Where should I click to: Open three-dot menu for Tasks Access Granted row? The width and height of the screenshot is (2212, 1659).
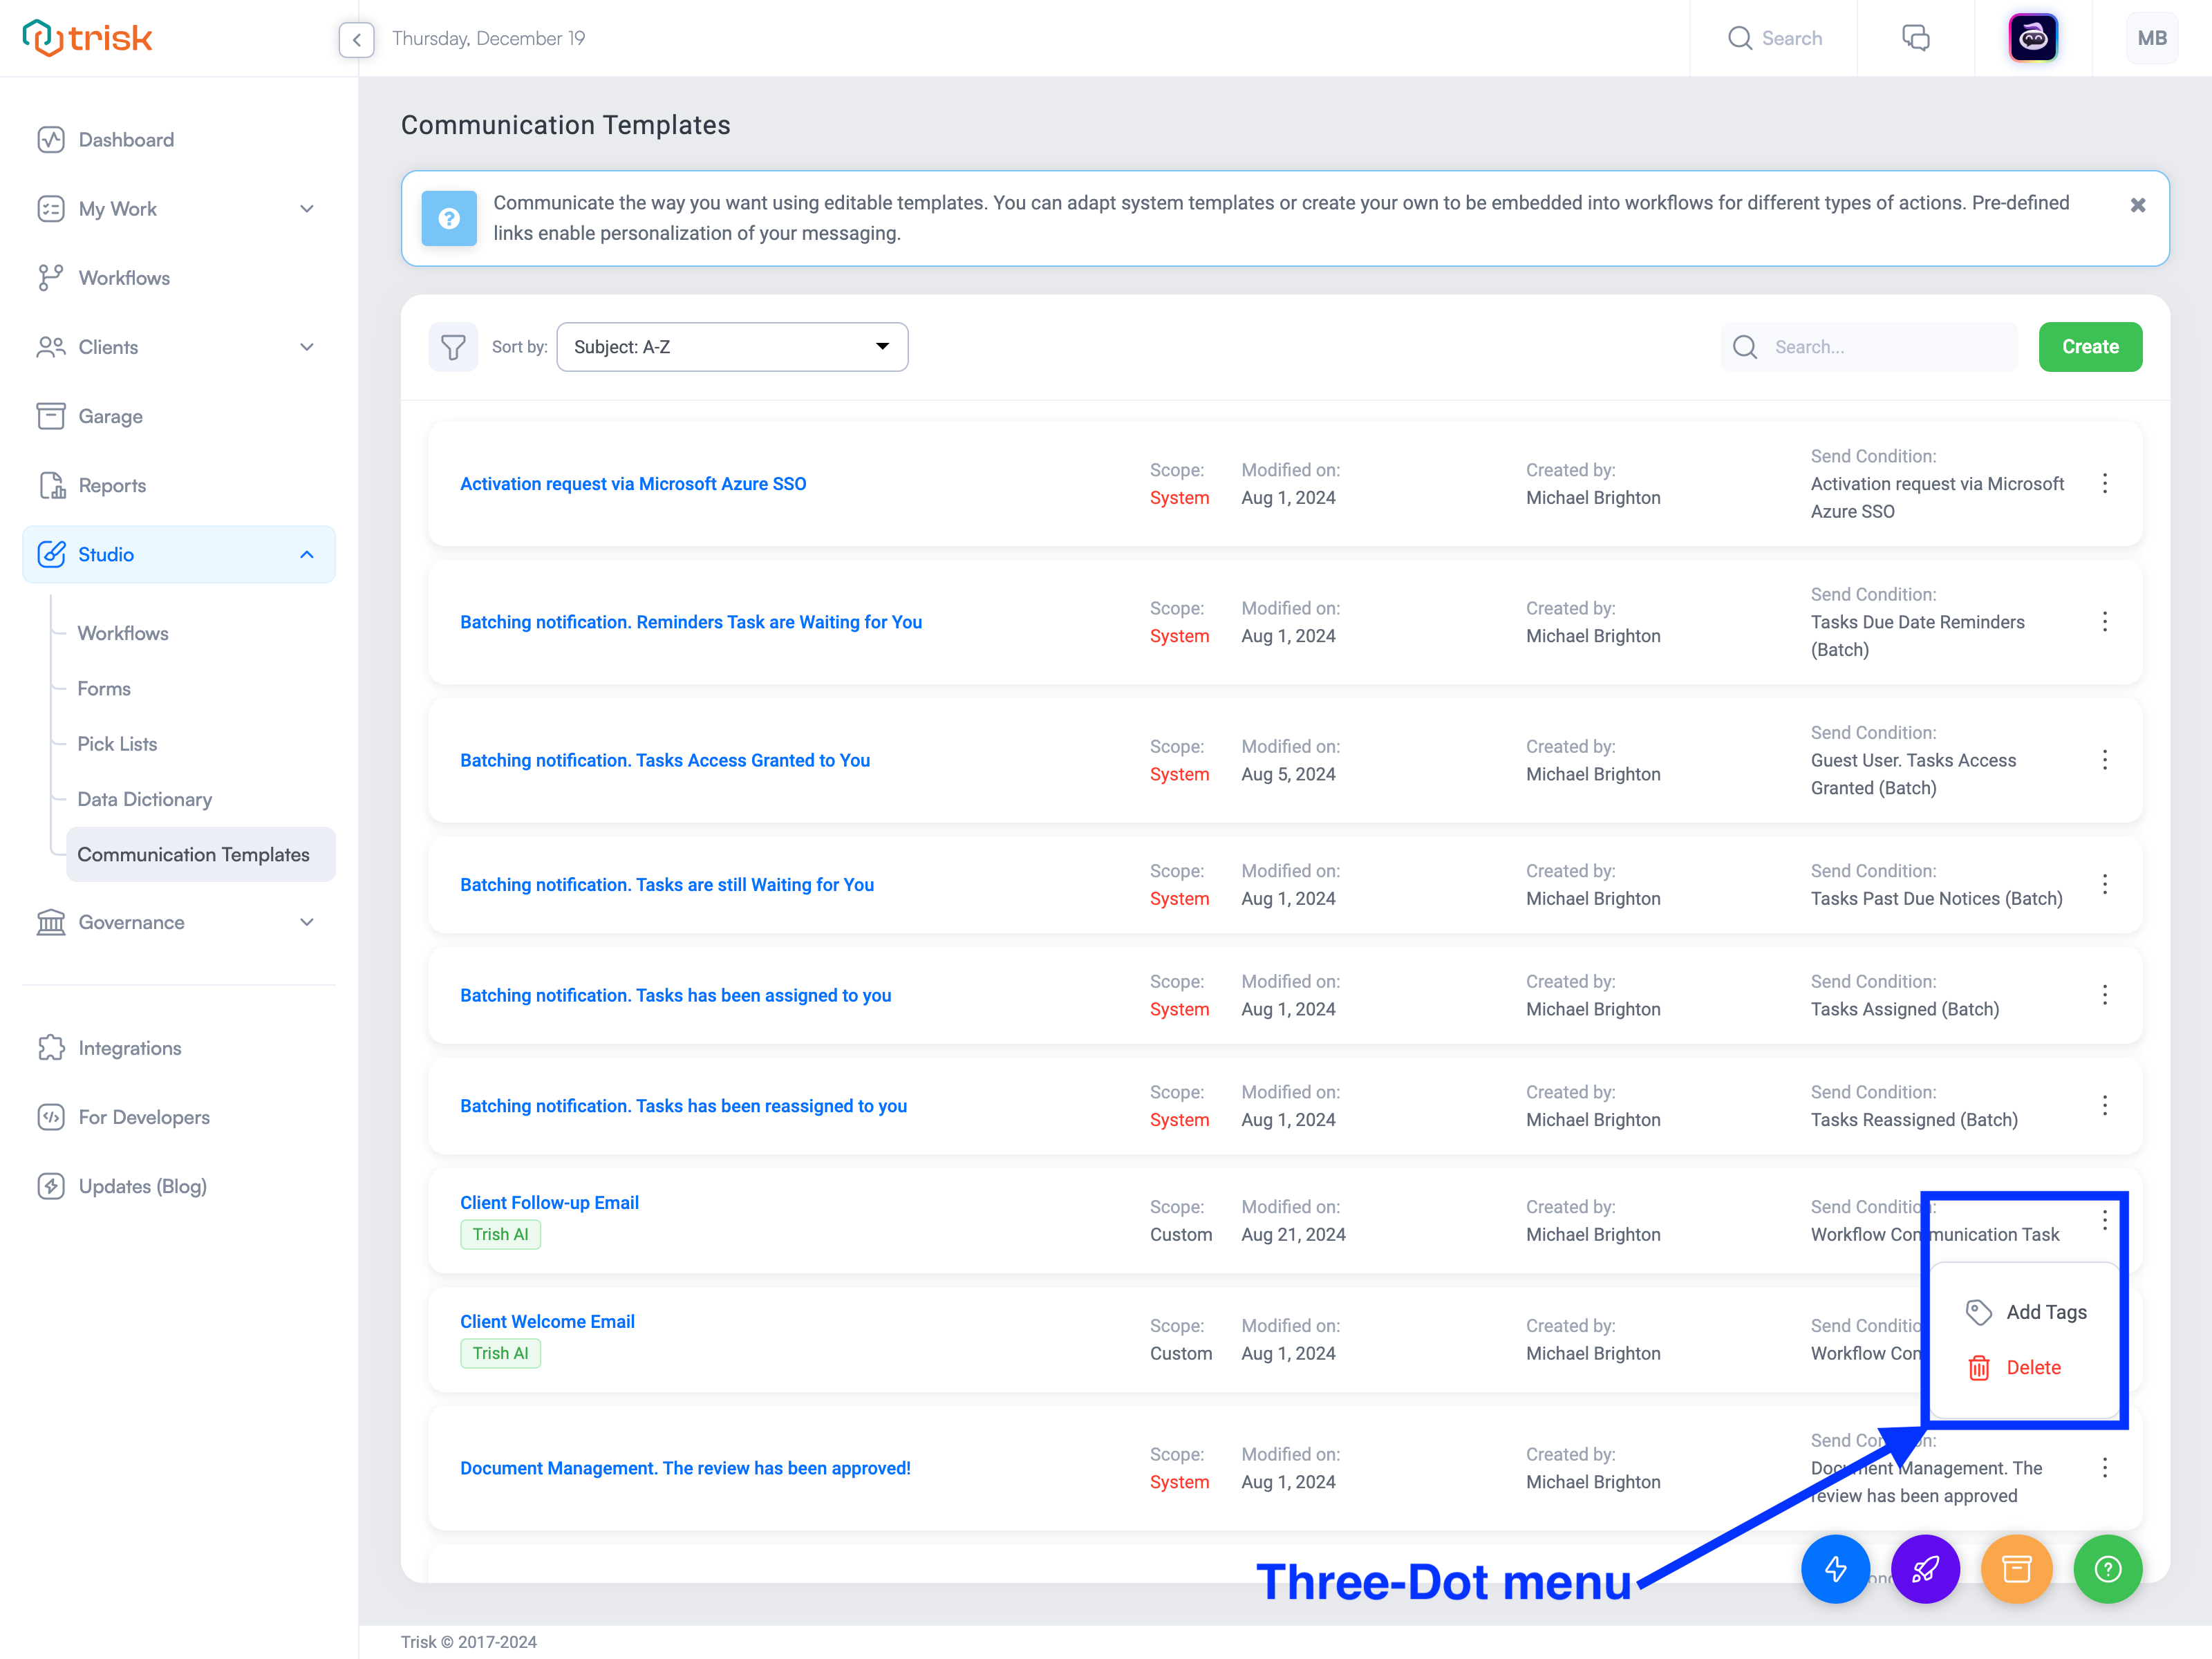point(2104,760)
